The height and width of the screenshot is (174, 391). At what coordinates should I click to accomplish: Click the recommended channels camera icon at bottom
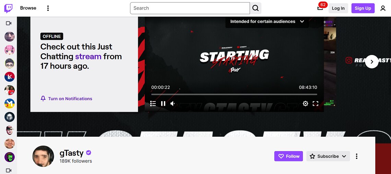click(x=9, y=170)
